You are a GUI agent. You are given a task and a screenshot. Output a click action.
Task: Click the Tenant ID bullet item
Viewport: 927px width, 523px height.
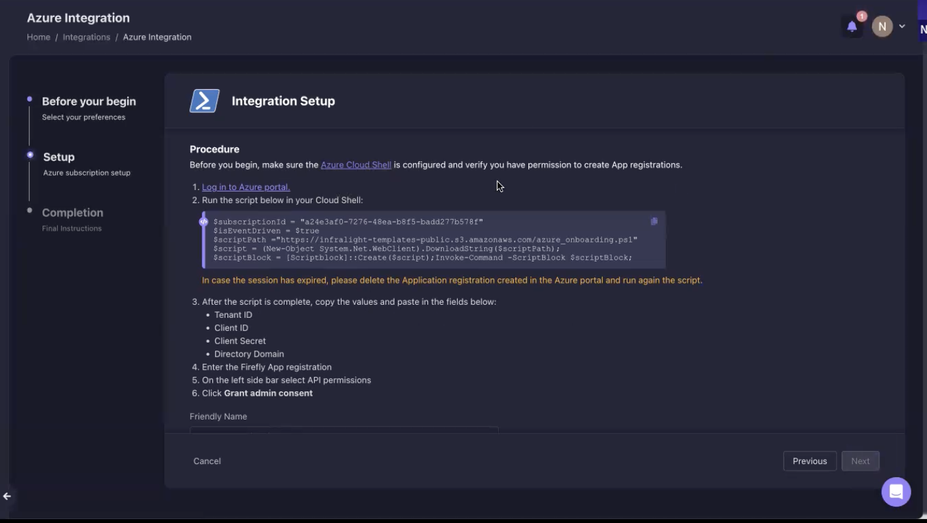(x=233, y=315)
